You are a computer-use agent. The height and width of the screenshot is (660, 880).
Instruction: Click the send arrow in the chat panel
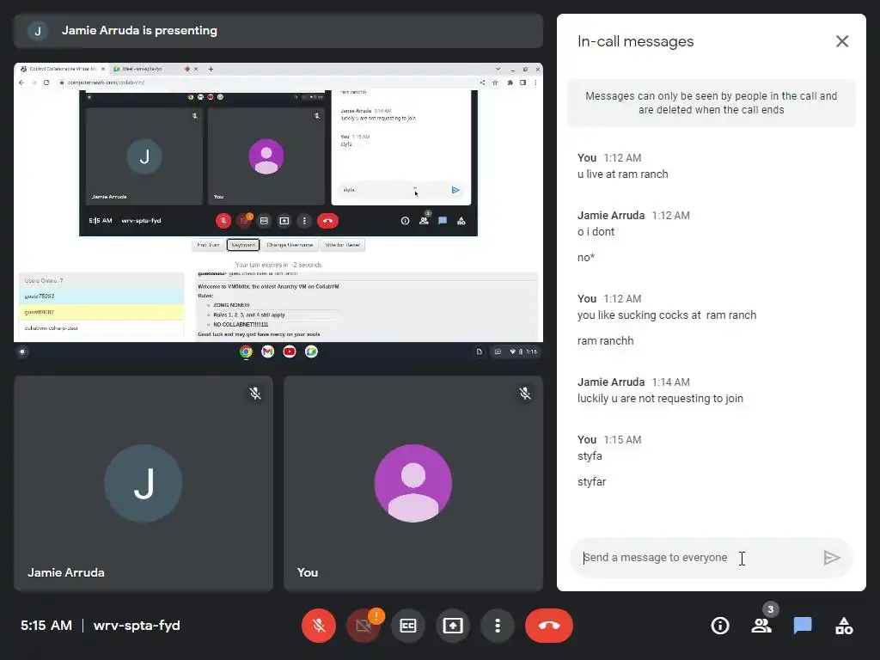831,557
